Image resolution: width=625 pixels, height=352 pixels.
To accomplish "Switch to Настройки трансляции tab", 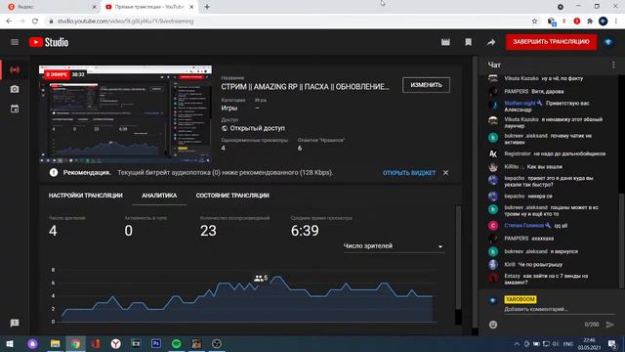I will tap(86, 196).
